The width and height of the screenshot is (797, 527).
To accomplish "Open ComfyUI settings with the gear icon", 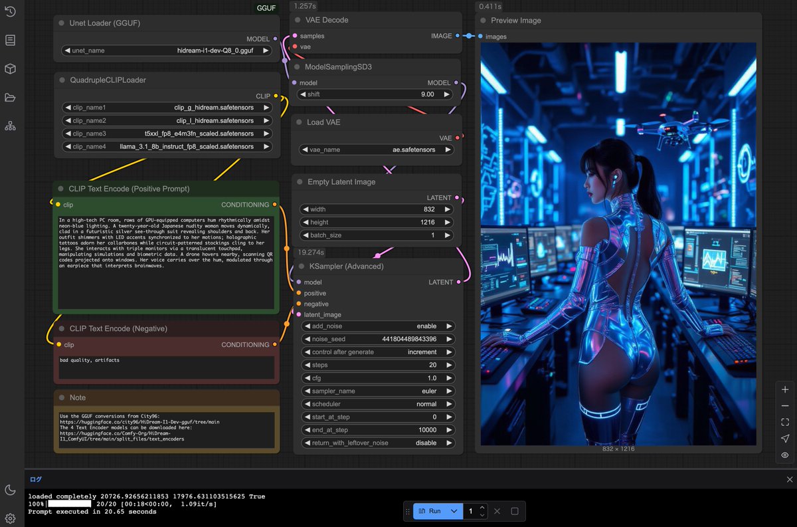I will pos(10,518).
